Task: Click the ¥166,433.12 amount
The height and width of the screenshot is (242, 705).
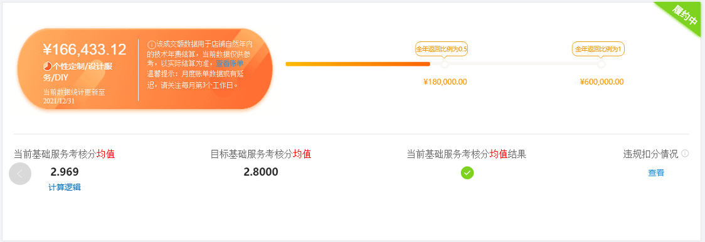Action: (85, 49)
